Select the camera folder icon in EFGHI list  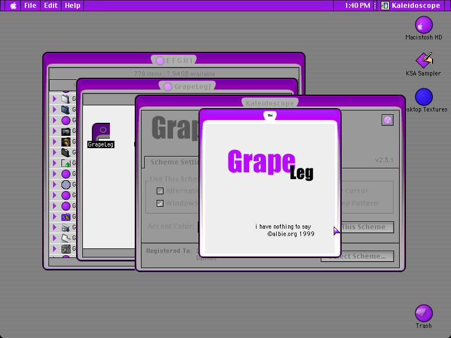tap(65, 217)
